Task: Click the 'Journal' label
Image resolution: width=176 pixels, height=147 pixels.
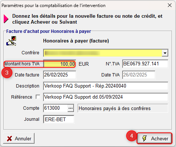Action: [x=32, y=119]
